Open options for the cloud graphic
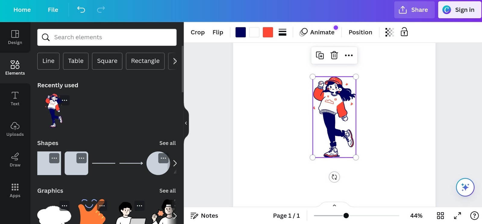The height and width of the screenshot is (224, 482). [x=64, y=206]
